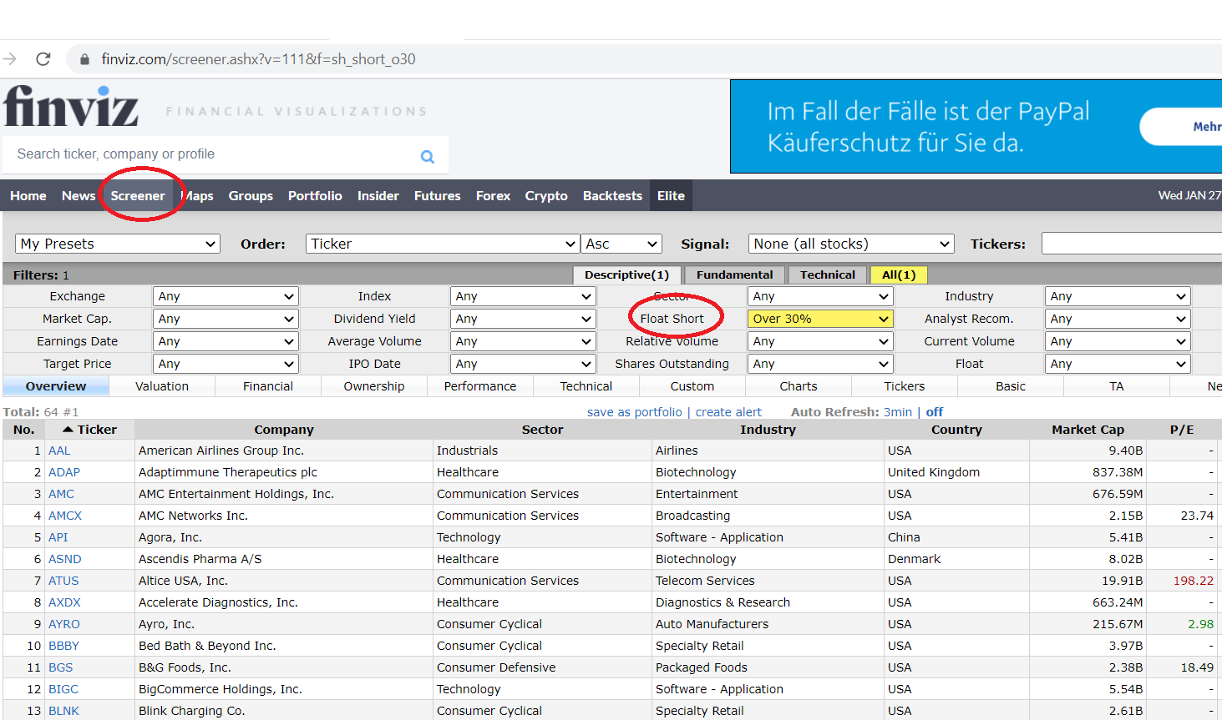Click the search magnifier icon
The image size is (1222, 720).
(x=427, y=156)
